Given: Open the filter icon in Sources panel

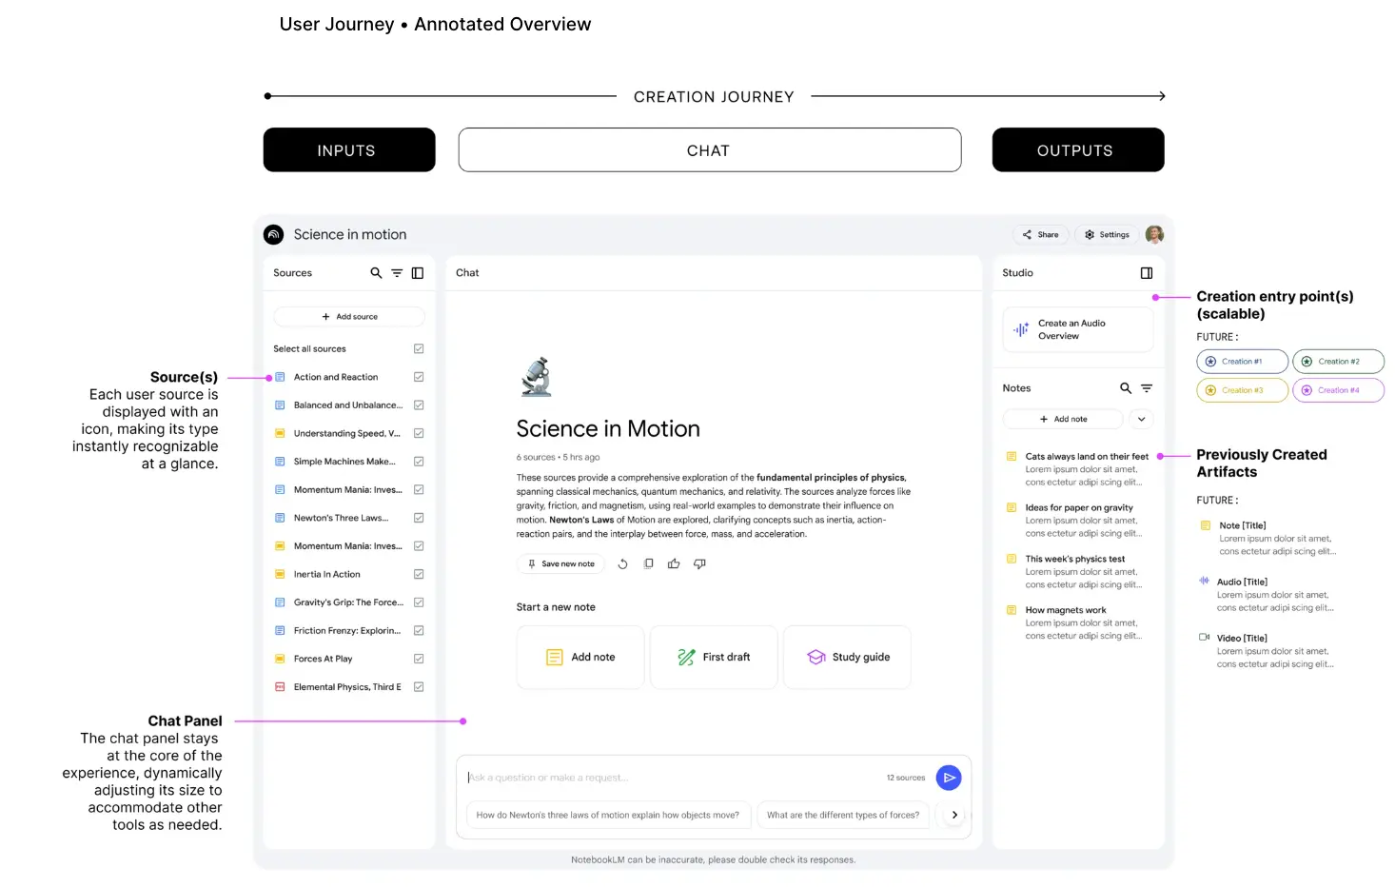Looking at the screenshot, I should tap(397, 273).
